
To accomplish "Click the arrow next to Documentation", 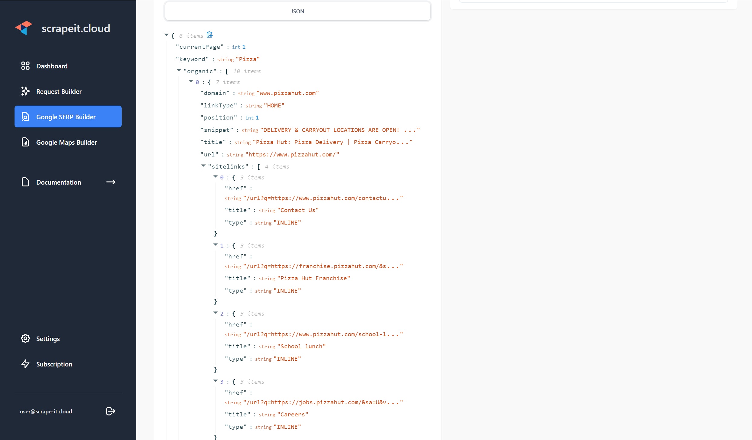I will pyautogui.click(x=111, y=182).
